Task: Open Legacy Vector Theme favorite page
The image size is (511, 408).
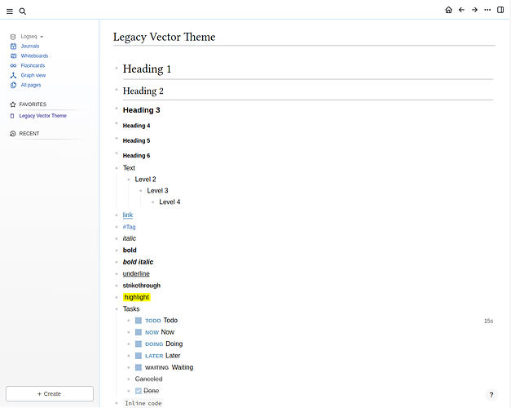Action: pyautogui.click(x=42, y=116)
